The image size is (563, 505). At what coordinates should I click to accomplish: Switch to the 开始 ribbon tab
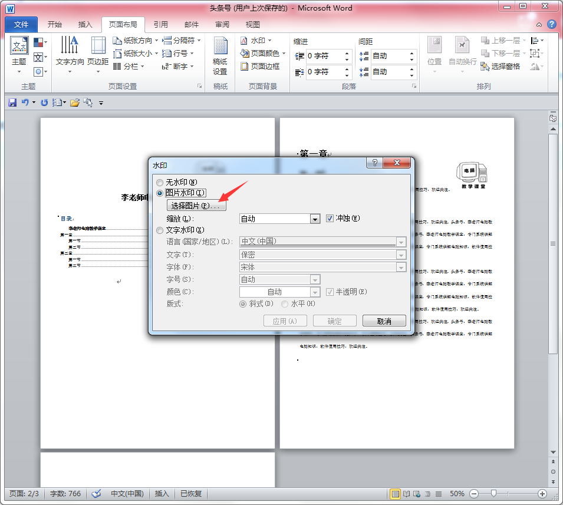54,25
